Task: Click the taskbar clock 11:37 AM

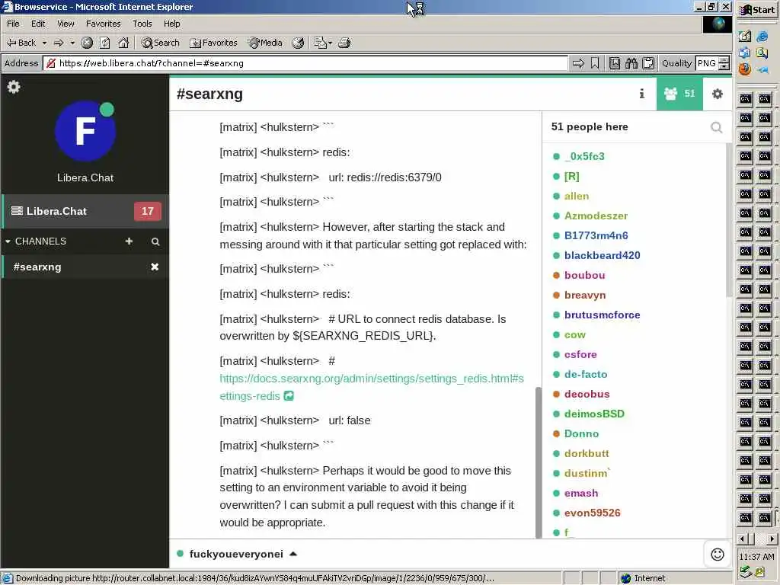Action: tap(756, 557)
